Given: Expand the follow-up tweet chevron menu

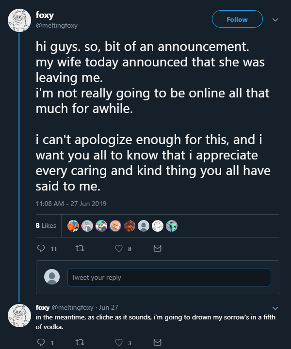Looking at the screenshot, I should click(x=275, y=308).
